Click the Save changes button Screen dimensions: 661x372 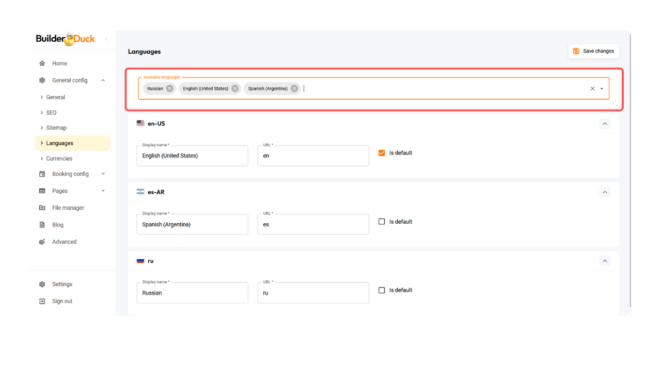click(593, 51)
